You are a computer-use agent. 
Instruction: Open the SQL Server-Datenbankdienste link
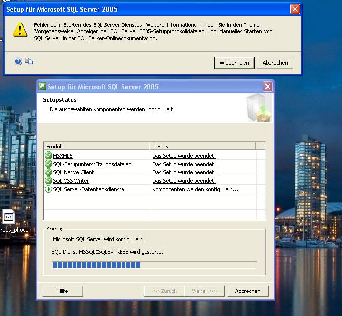pos(89,189)
